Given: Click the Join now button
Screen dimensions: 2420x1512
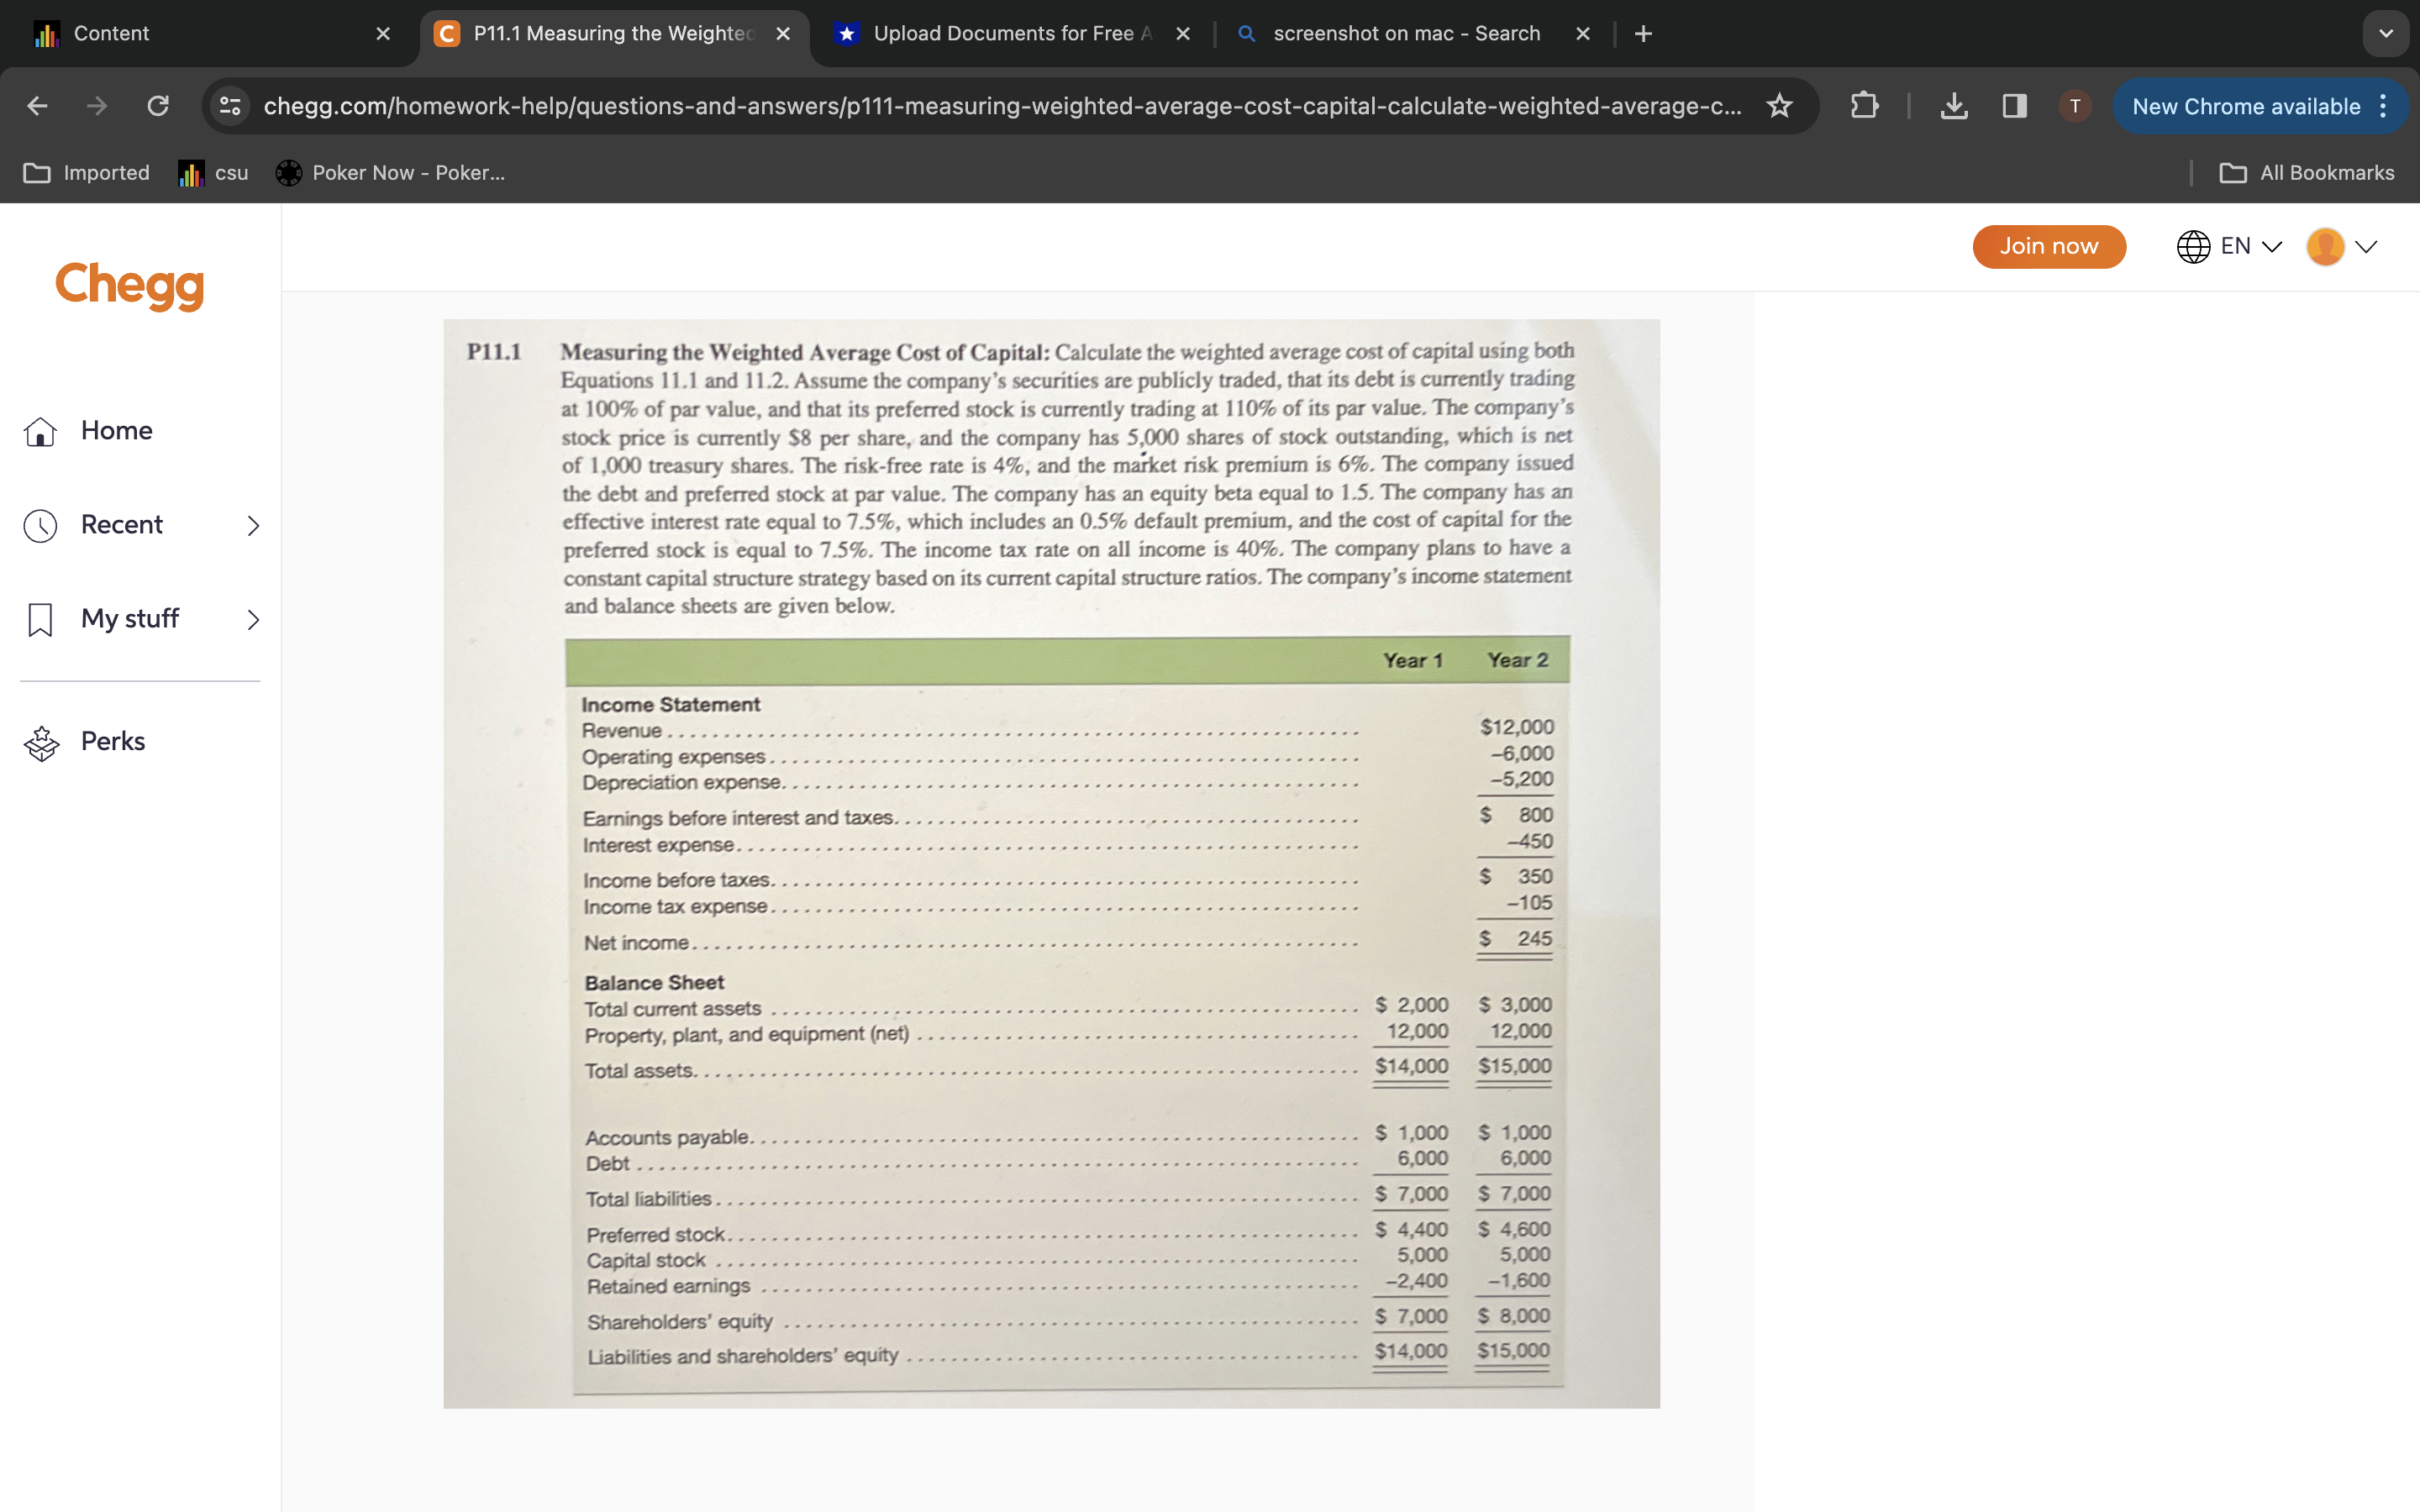Looking at the screenshot, I should [x=2049, y=246].
